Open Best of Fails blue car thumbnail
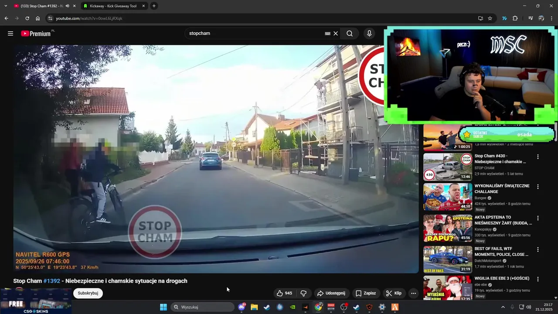 [x=448, y=259]
